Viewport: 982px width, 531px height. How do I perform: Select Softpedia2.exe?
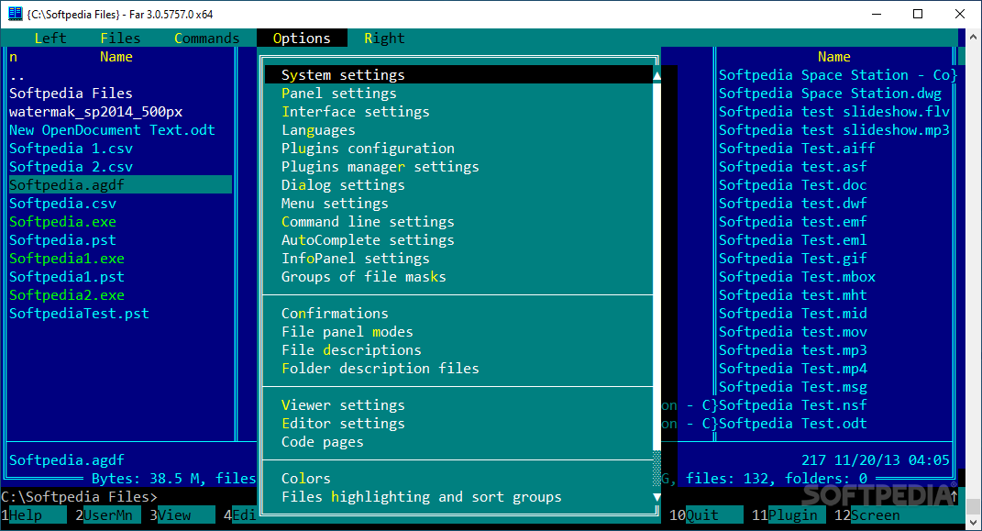click(x=66, y=295)
